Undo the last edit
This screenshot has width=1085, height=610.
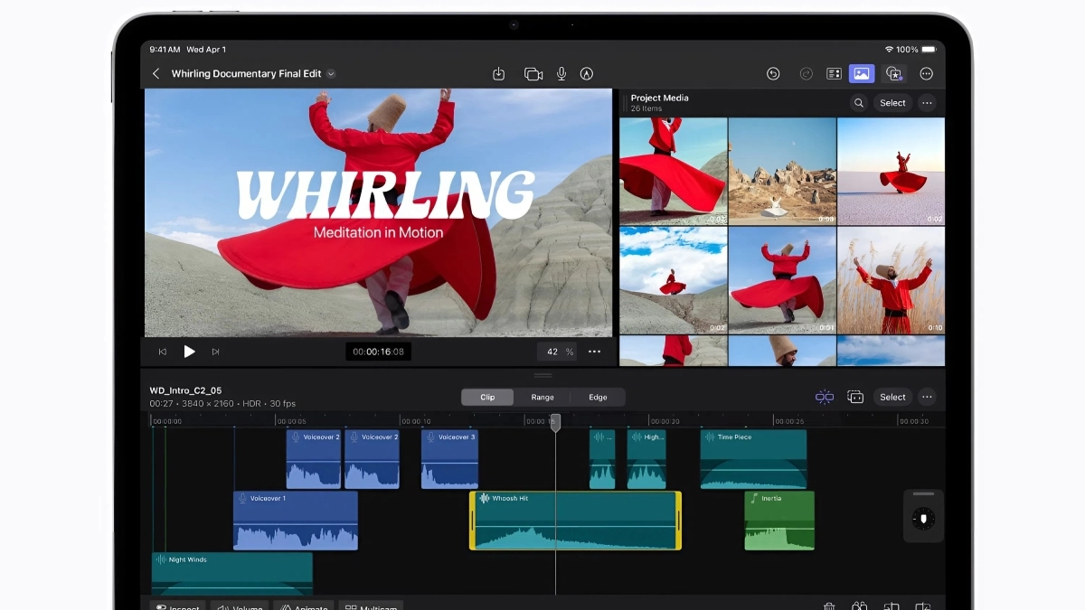point(773,74)
